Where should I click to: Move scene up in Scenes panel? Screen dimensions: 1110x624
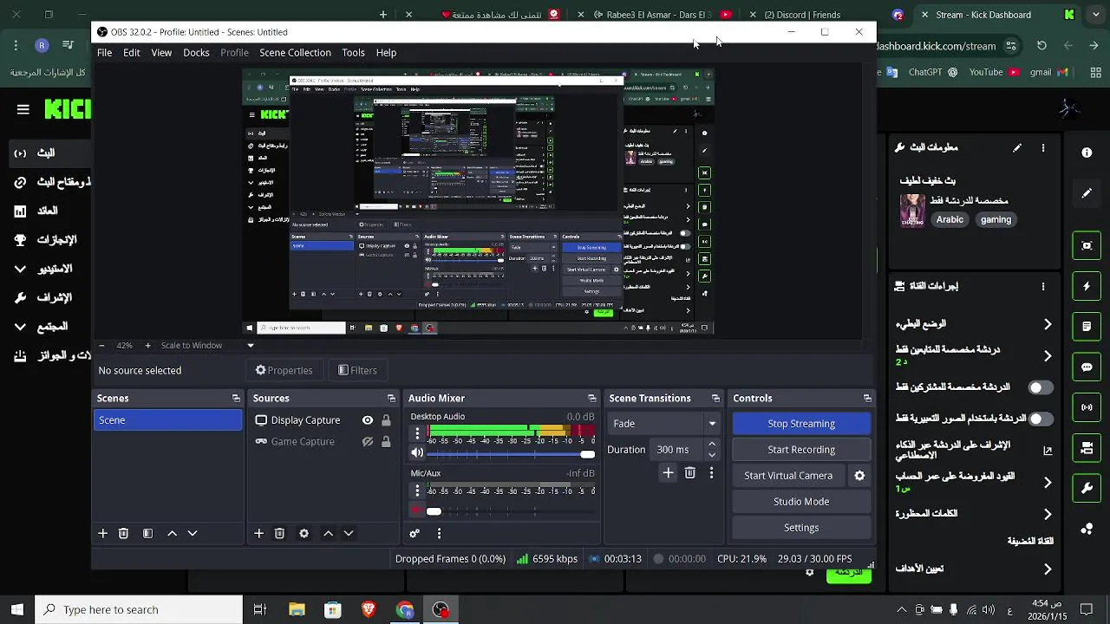(172, 533)
